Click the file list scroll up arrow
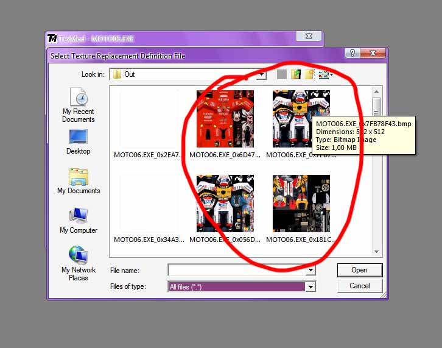Image resolution: width=442 pixels, height=348 pixels. tap(377, 91)
